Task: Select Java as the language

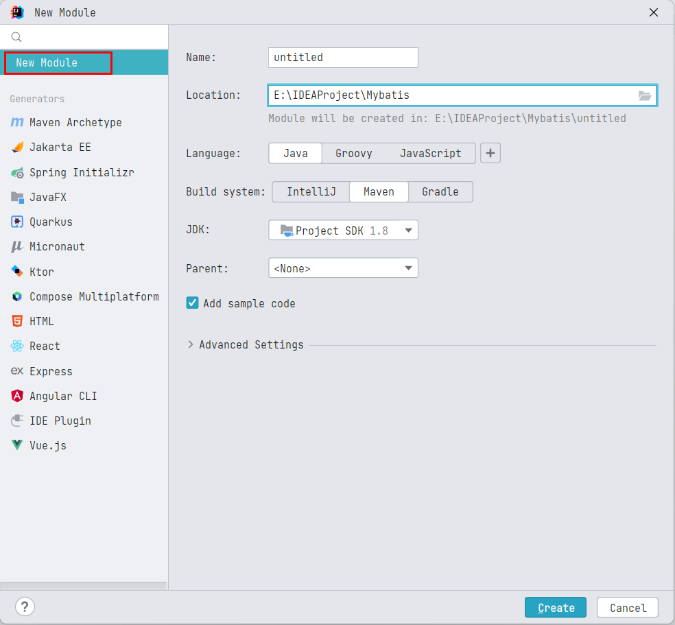Action: click(295, 153)
